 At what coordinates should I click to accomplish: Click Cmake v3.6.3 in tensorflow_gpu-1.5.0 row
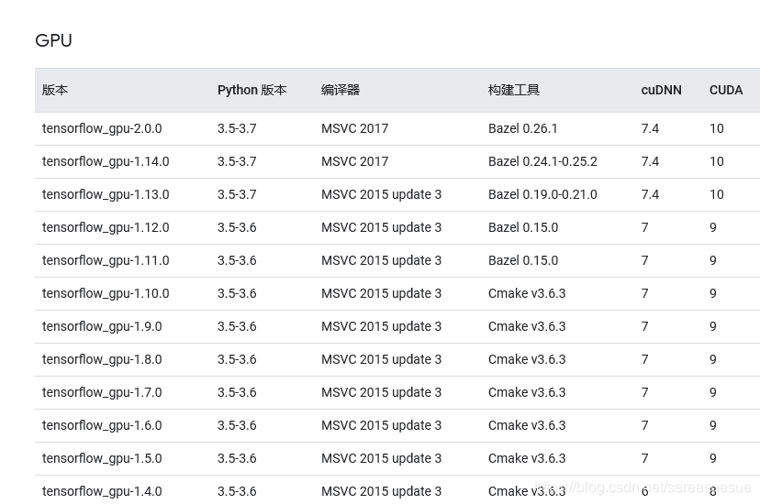tap(527, 458)
